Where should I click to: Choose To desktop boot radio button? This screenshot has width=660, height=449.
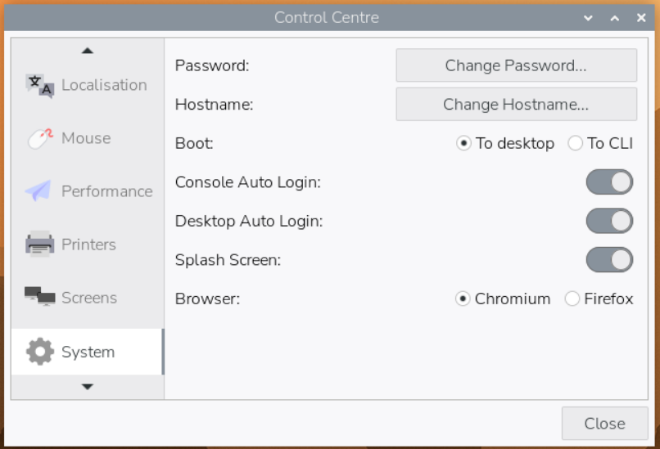pyautogui.click(x=464, y=143)
